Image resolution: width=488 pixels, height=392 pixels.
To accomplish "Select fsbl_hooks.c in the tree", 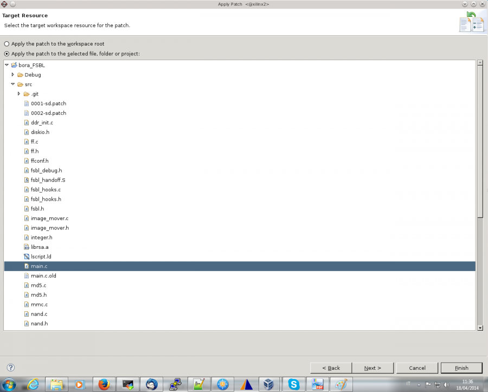I will click(46, 190).
